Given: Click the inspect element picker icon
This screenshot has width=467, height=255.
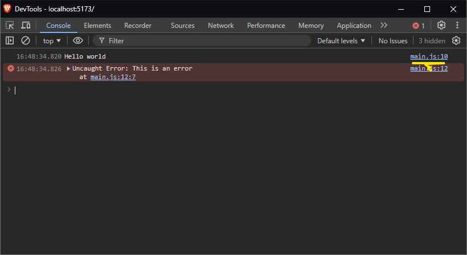Looking at the screenshot, I should 10,26.
